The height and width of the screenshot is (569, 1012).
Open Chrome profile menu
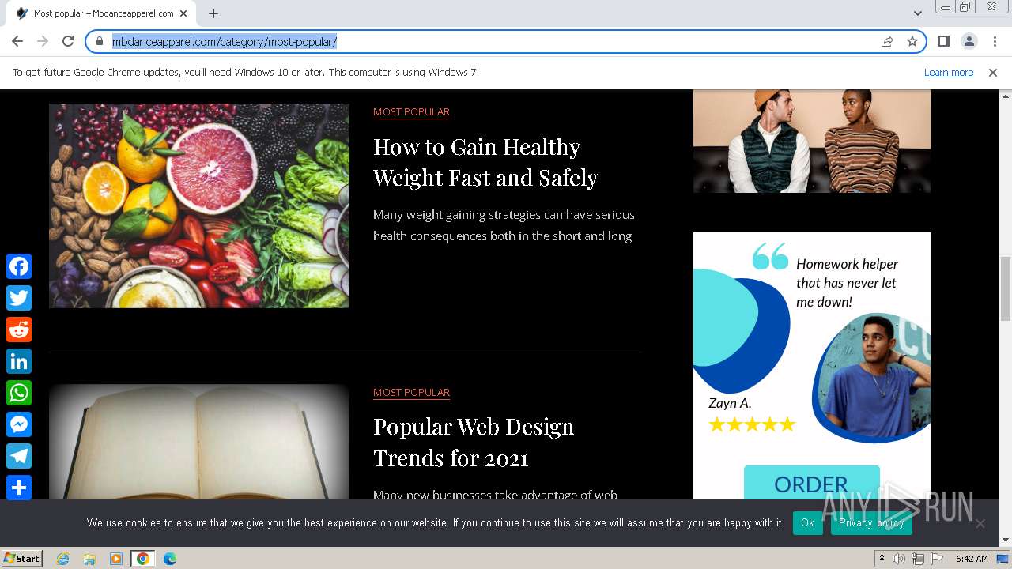(969, 41)
